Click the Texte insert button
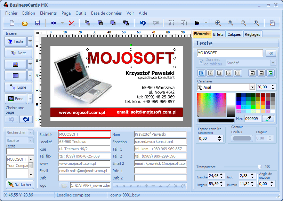 pyautogui.click(x=16, y=41)
